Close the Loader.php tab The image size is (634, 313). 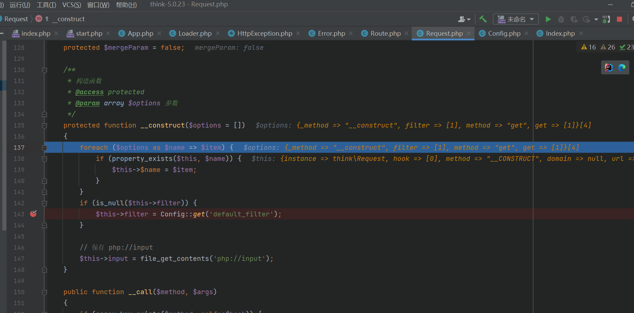tap(218, 33)
